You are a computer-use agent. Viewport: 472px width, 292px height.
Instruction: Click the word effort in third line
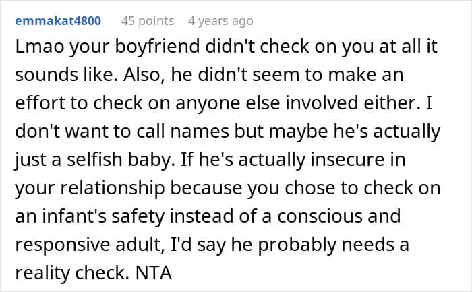click(x=40, y=103)
